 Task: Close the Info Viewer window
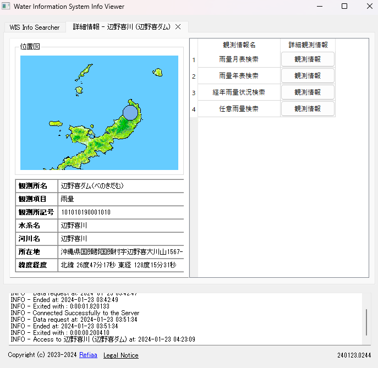pyautogui.click(x=370, y=6)
